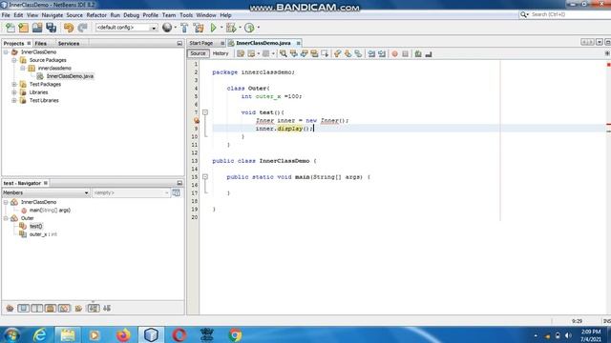This screenshot has height=343, width=611.
Task: Click the Uncomment code icon
Action: click(429, 53)
